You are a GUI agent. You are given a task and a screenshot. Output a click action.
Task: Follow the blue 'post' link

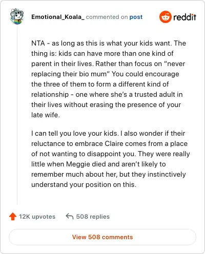pos(136,17)
